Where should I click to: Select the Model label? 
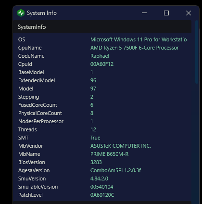[26, 89]
